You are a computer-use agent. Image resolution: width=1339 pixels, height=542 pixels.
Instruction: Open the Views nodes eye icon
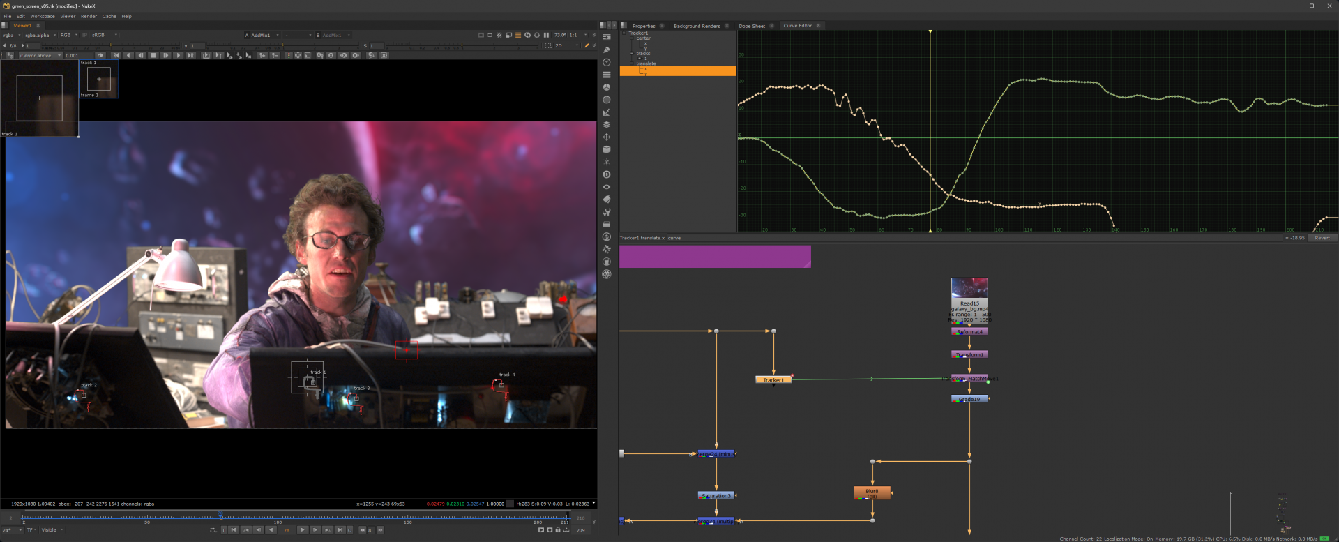click(x=606, y=187)
